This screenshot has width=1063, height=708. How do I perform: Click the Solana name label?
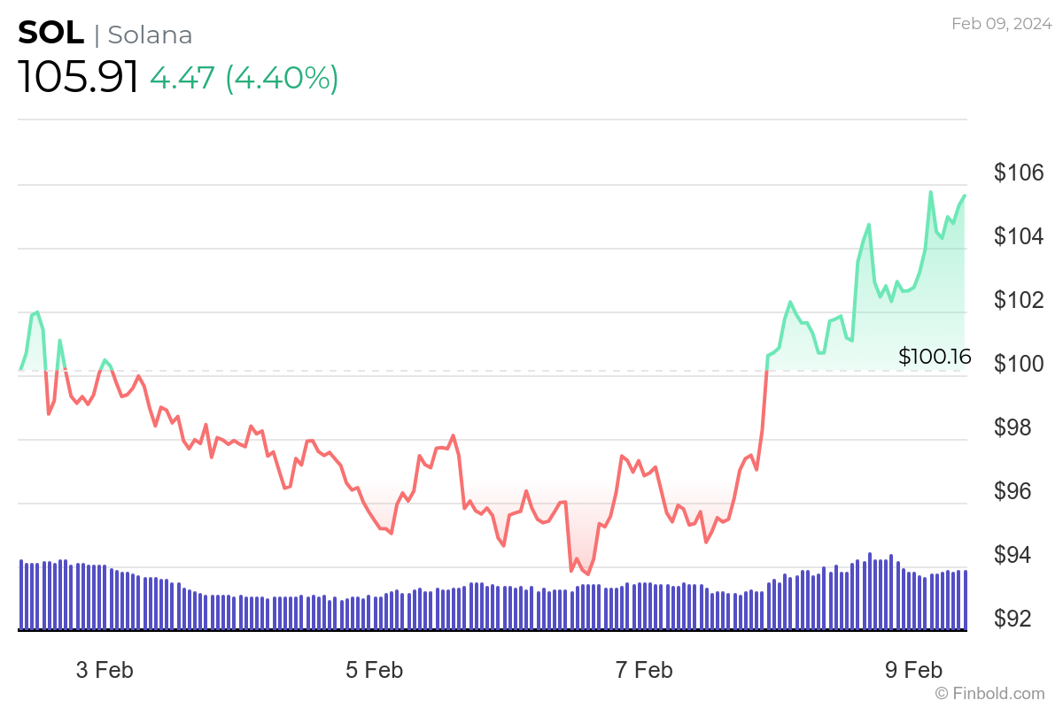click(150, 35)
